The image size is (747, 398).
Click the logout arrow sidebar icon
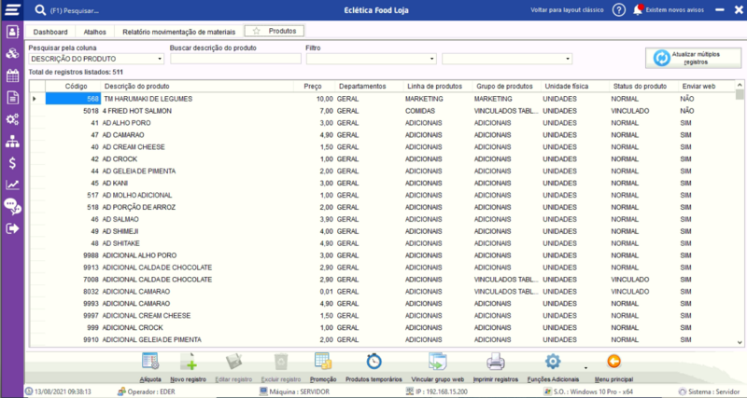pos(12,228)
